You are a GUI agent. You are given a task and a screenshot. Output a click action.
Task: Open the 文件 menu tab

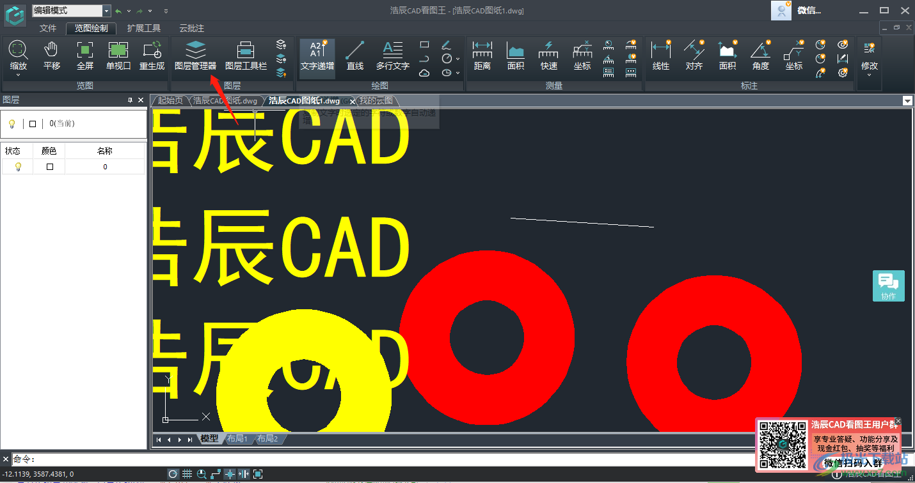(x=48, y=28)
